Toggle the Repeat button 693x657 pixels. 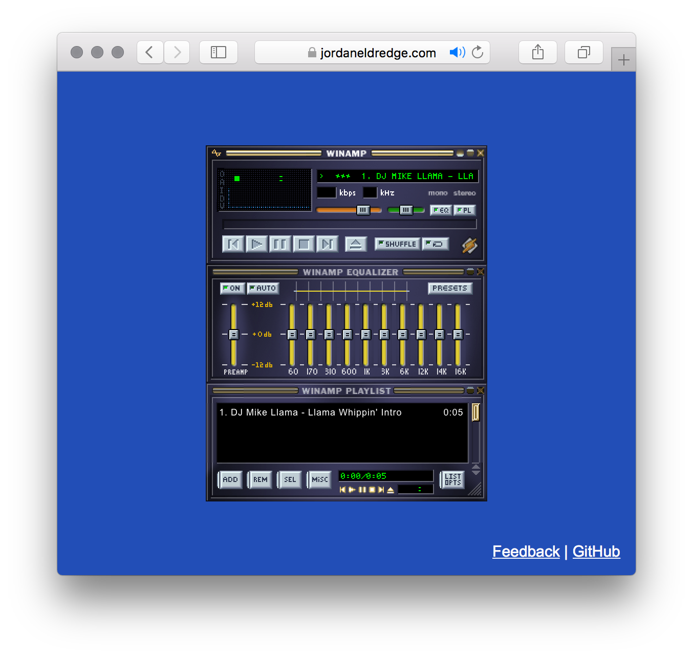coord(436,244)
